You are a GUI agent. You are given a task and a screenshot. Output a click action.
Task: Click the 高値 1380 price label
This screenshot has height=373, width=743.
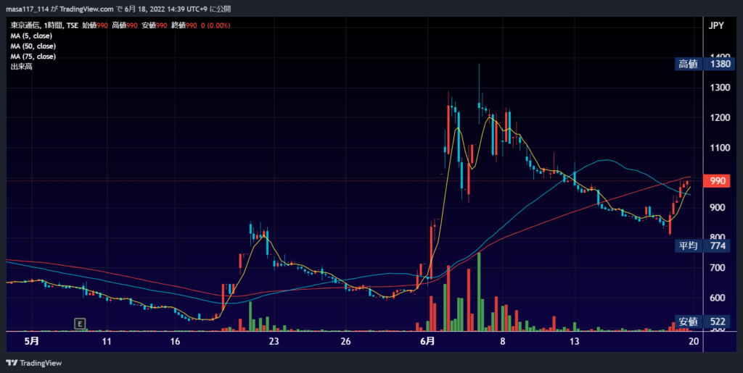point(705,64)
